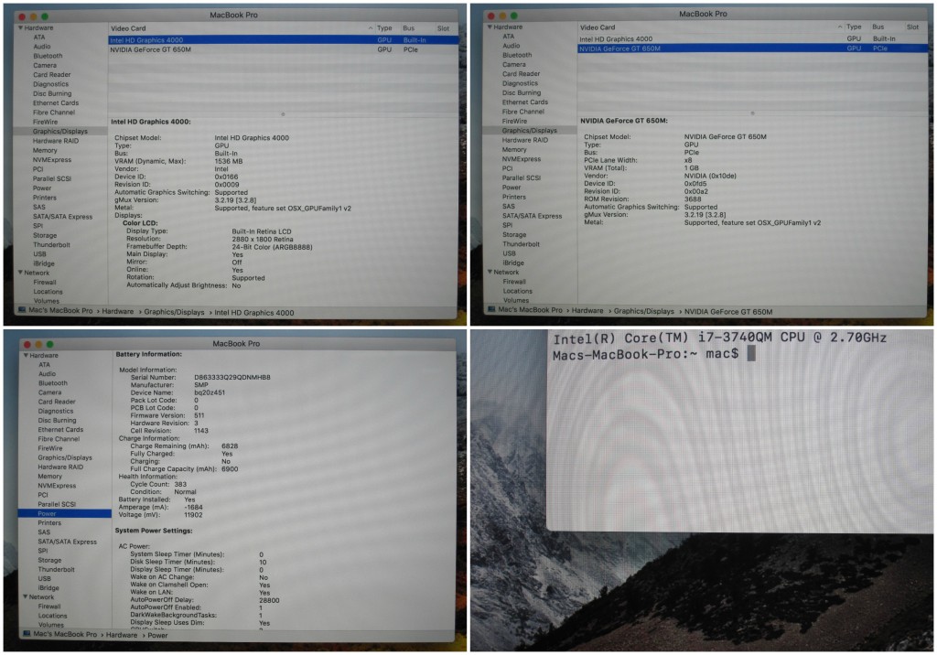Click sort arrow beside Video Card header, NVIDIA-details window
The image size is (937, 655).
[840, 27]
